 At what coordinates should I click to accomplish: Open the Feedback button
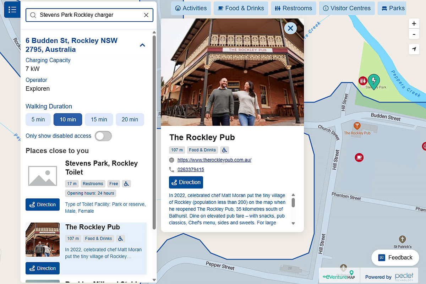tap(396, 258)
